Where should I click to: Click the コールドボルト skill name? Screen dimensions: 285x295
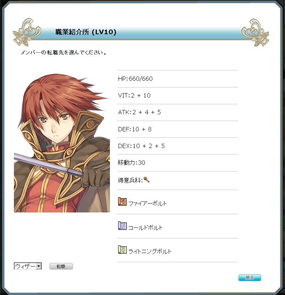pos(146,228)
